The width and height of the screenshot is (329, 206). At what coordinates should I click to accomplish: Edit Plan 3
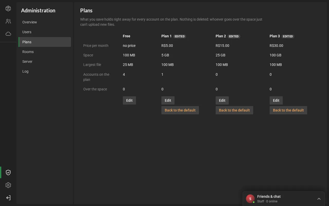(276, 100)
